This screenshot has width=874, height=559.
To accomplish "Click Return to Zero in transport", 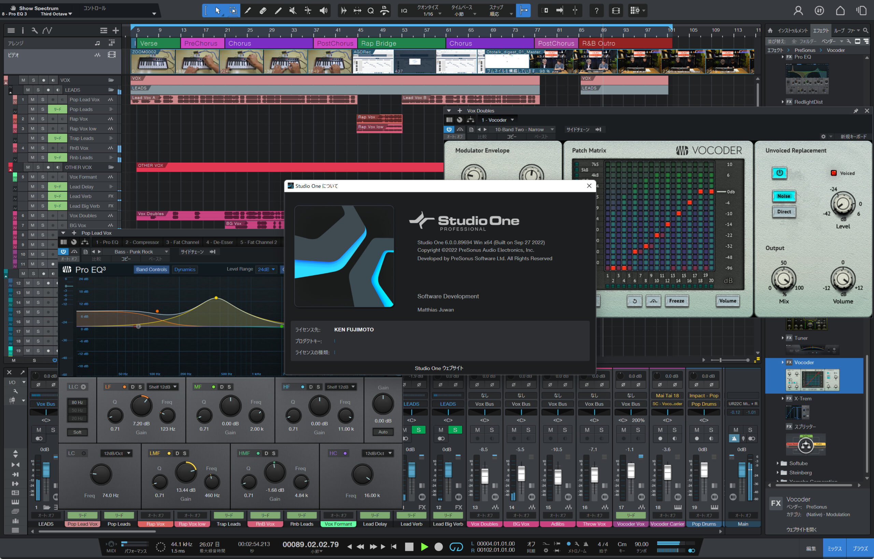I will 393,547.
